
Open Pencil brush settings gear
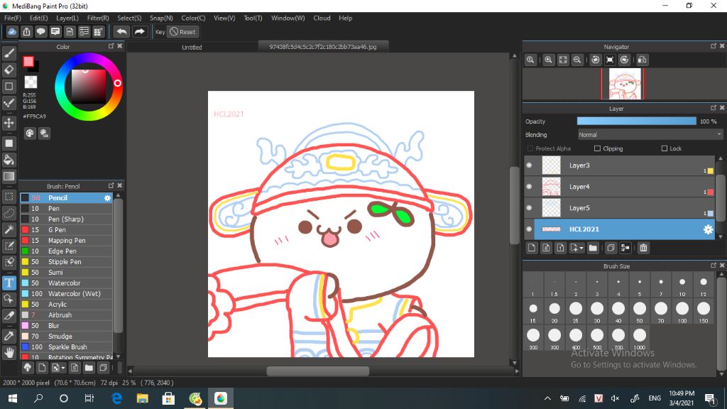coord(108,198)
